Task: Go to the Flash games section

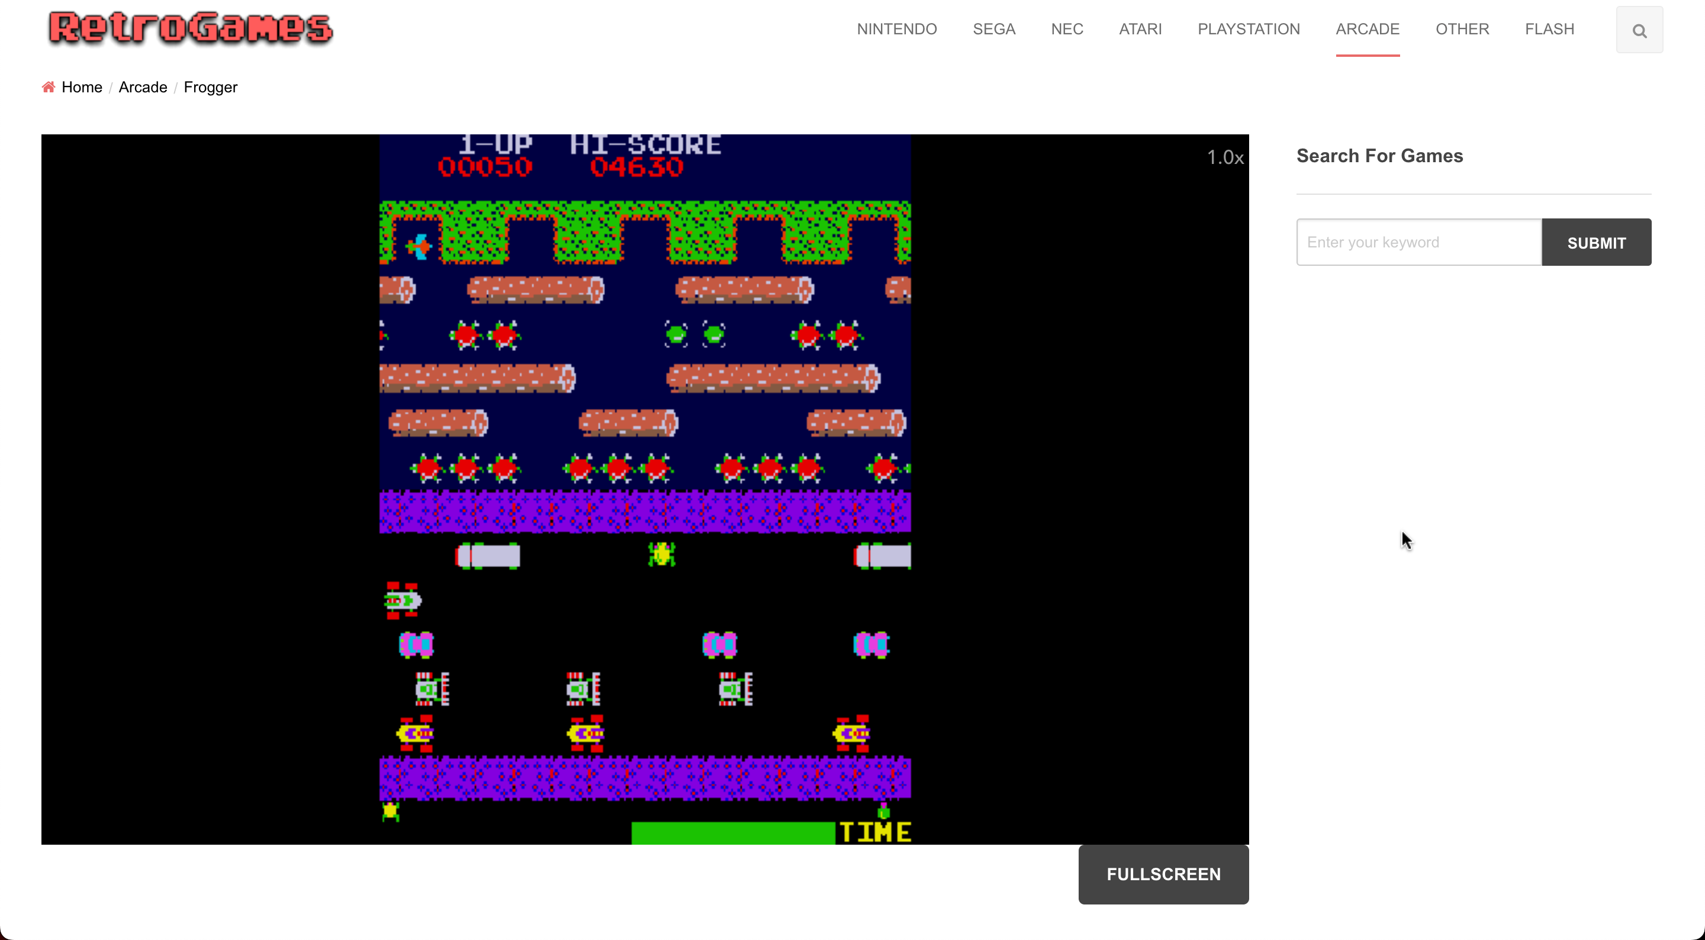Action: pyautogui.click(x=1549, y=29)
